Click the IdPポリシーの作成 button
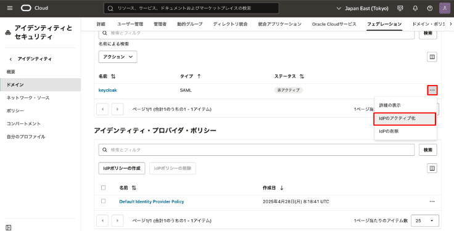Screen dimensions: 454x231 point(122,168)
